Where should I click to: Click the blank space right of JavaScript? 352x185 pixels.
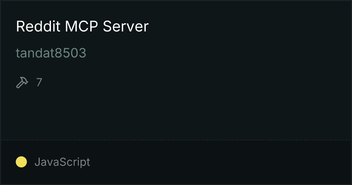[220, 162]
